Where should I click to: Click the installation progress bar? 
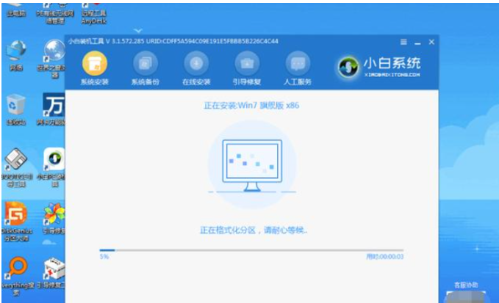pyautogui.click(x=251, y=250)
